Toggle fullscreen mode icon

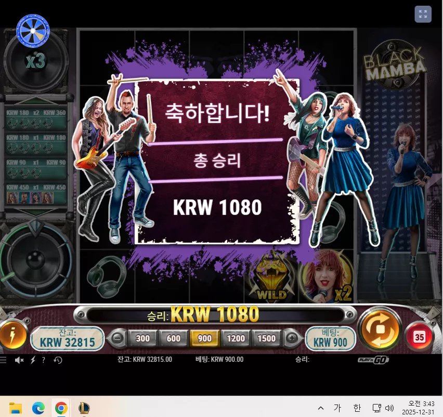click(x=423, y=14)
